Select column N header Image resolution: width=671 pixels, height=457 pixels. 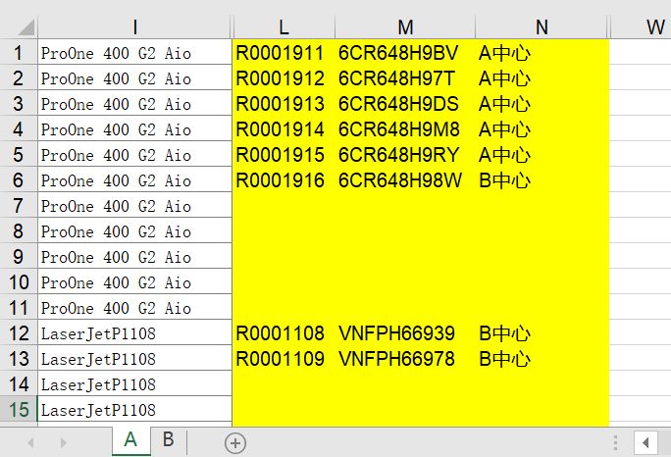[542, 27]
